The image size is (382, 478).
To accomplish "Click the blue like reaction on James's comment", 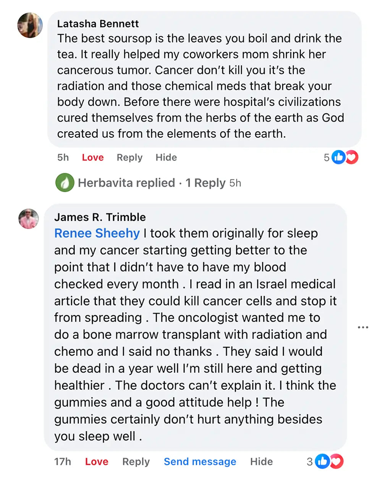I will coord(322,462).
